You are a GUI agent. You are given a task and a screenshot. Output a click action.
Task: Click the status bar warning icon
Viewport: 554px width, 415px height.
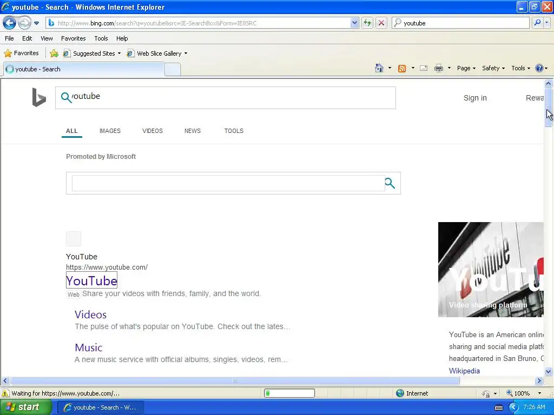[5, 393]
